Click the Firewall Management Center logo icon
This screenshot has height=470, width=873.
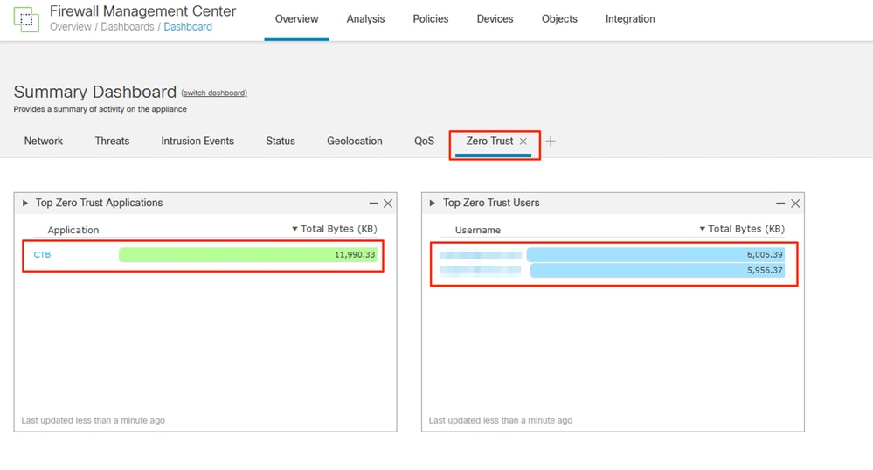click(x=26, y=19)
